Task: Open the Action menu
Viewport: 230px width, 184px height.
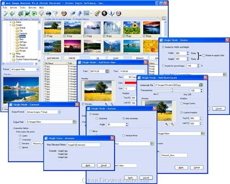Action: (13, 7)
